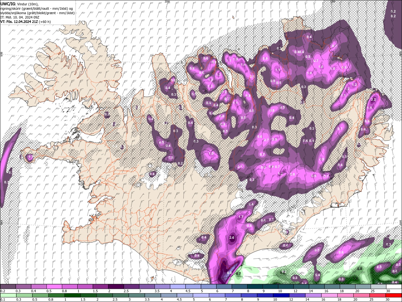Click the '30' label in lower legend row
Image resolution: width=402 pixels, height=302 pixels.
(388, 300)
